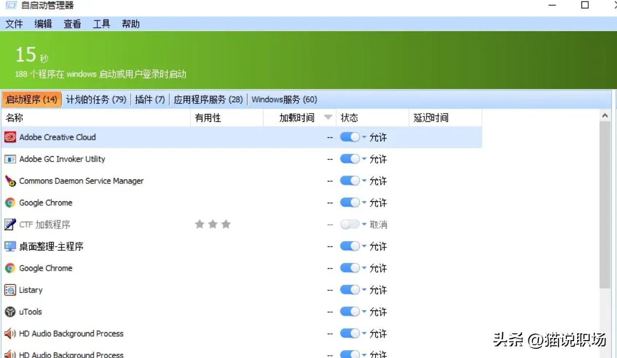Click the 有用性 column header

point(208,117)
